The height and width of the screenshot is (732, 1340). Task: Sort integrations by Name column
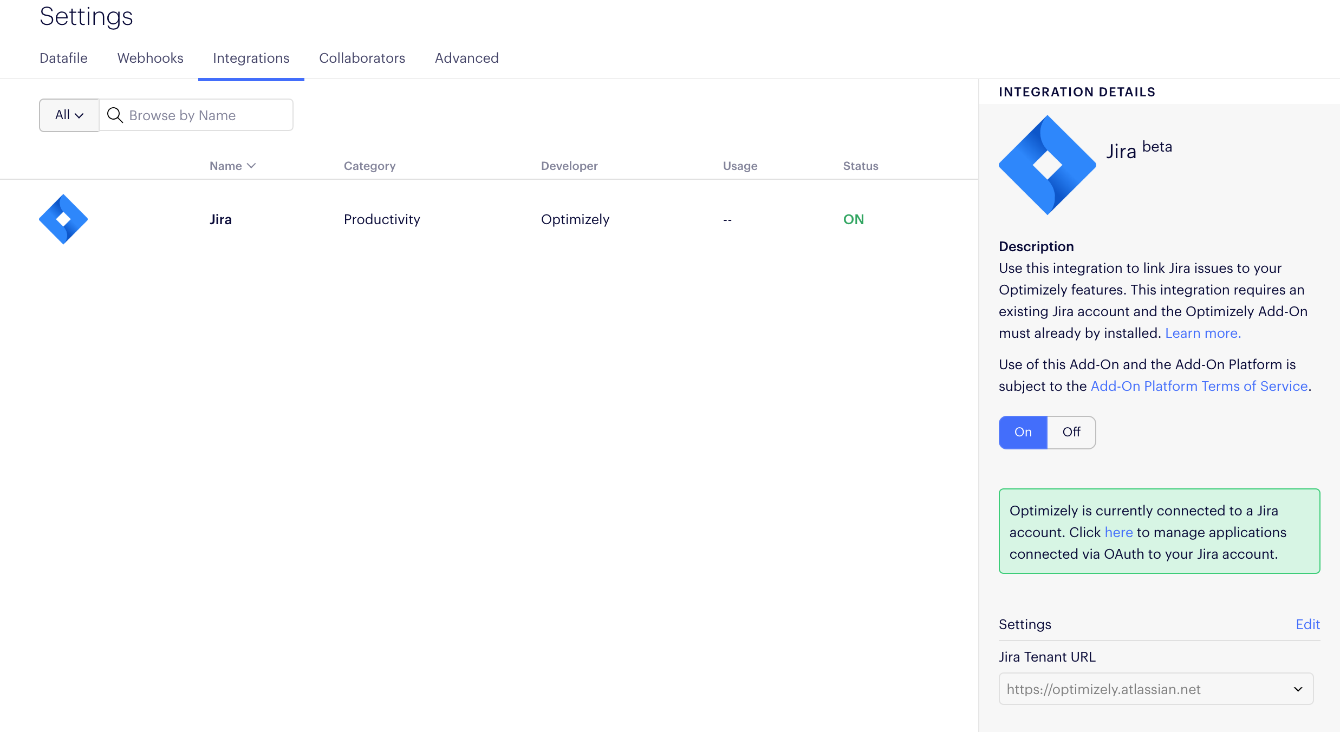pyautogui.click(x=226, y=166)
